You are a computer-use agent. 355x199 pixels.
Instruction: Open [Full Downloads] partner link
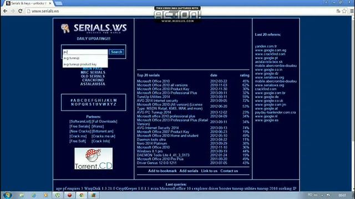[x=104, y=122]
